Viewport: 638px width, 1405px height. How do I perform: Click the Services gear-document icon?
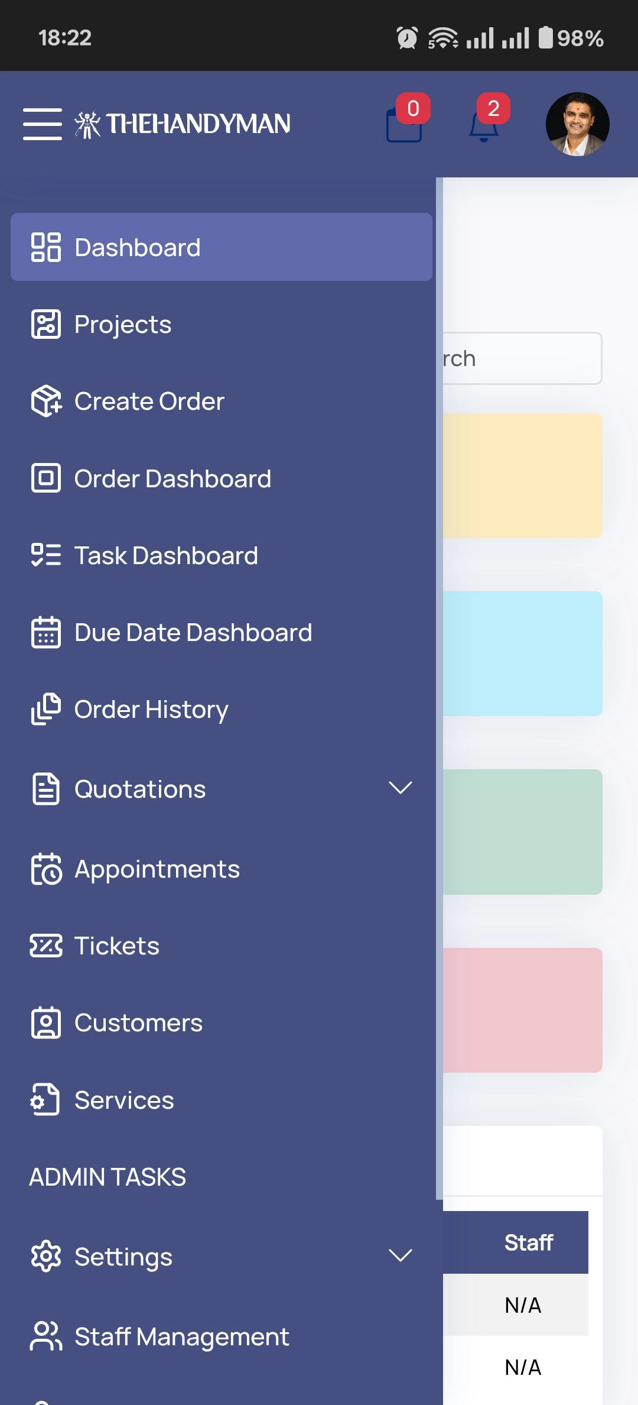coord(46,1100)
